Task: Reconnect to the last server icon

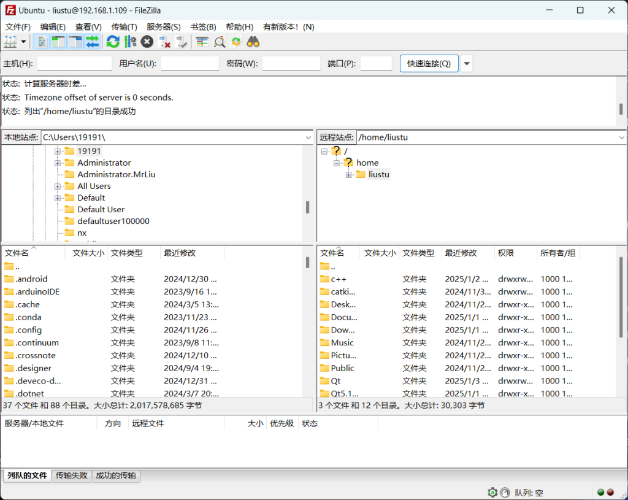Action: [182, 42]
